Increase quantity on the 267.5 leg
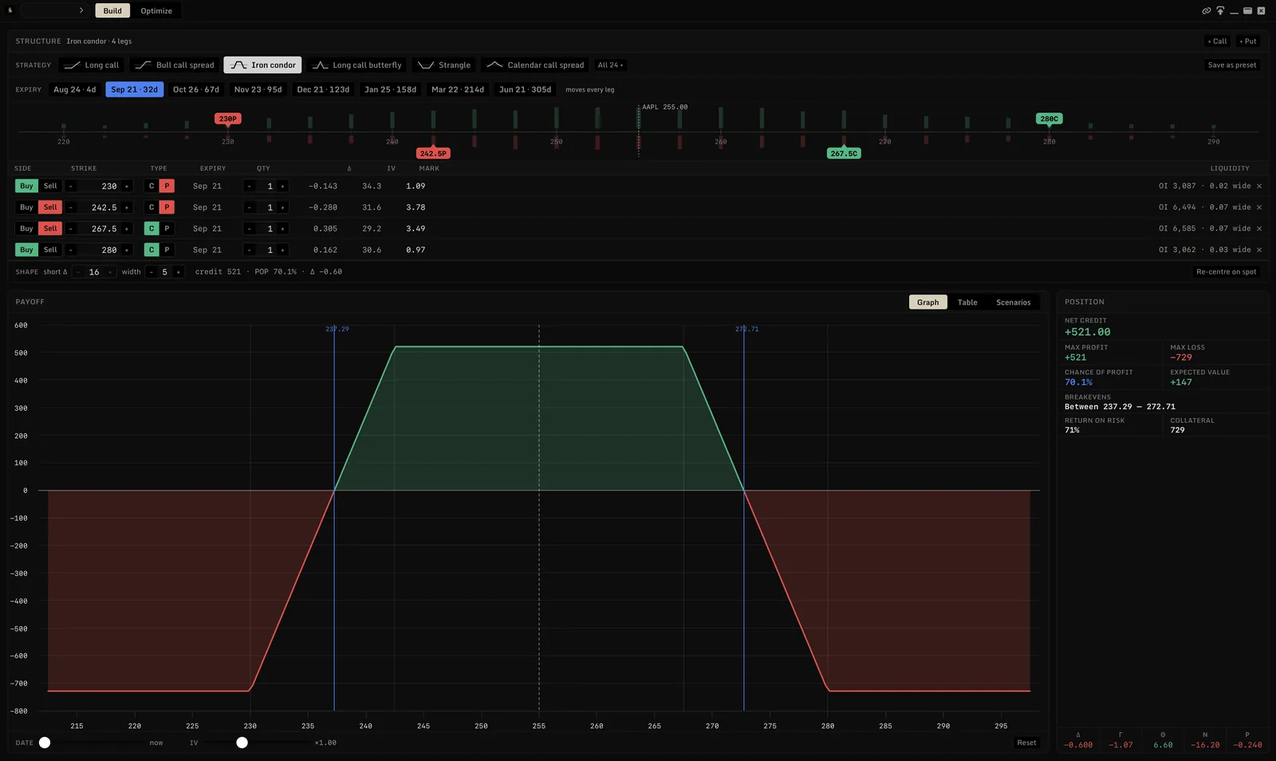 click(x=282, y=229)
